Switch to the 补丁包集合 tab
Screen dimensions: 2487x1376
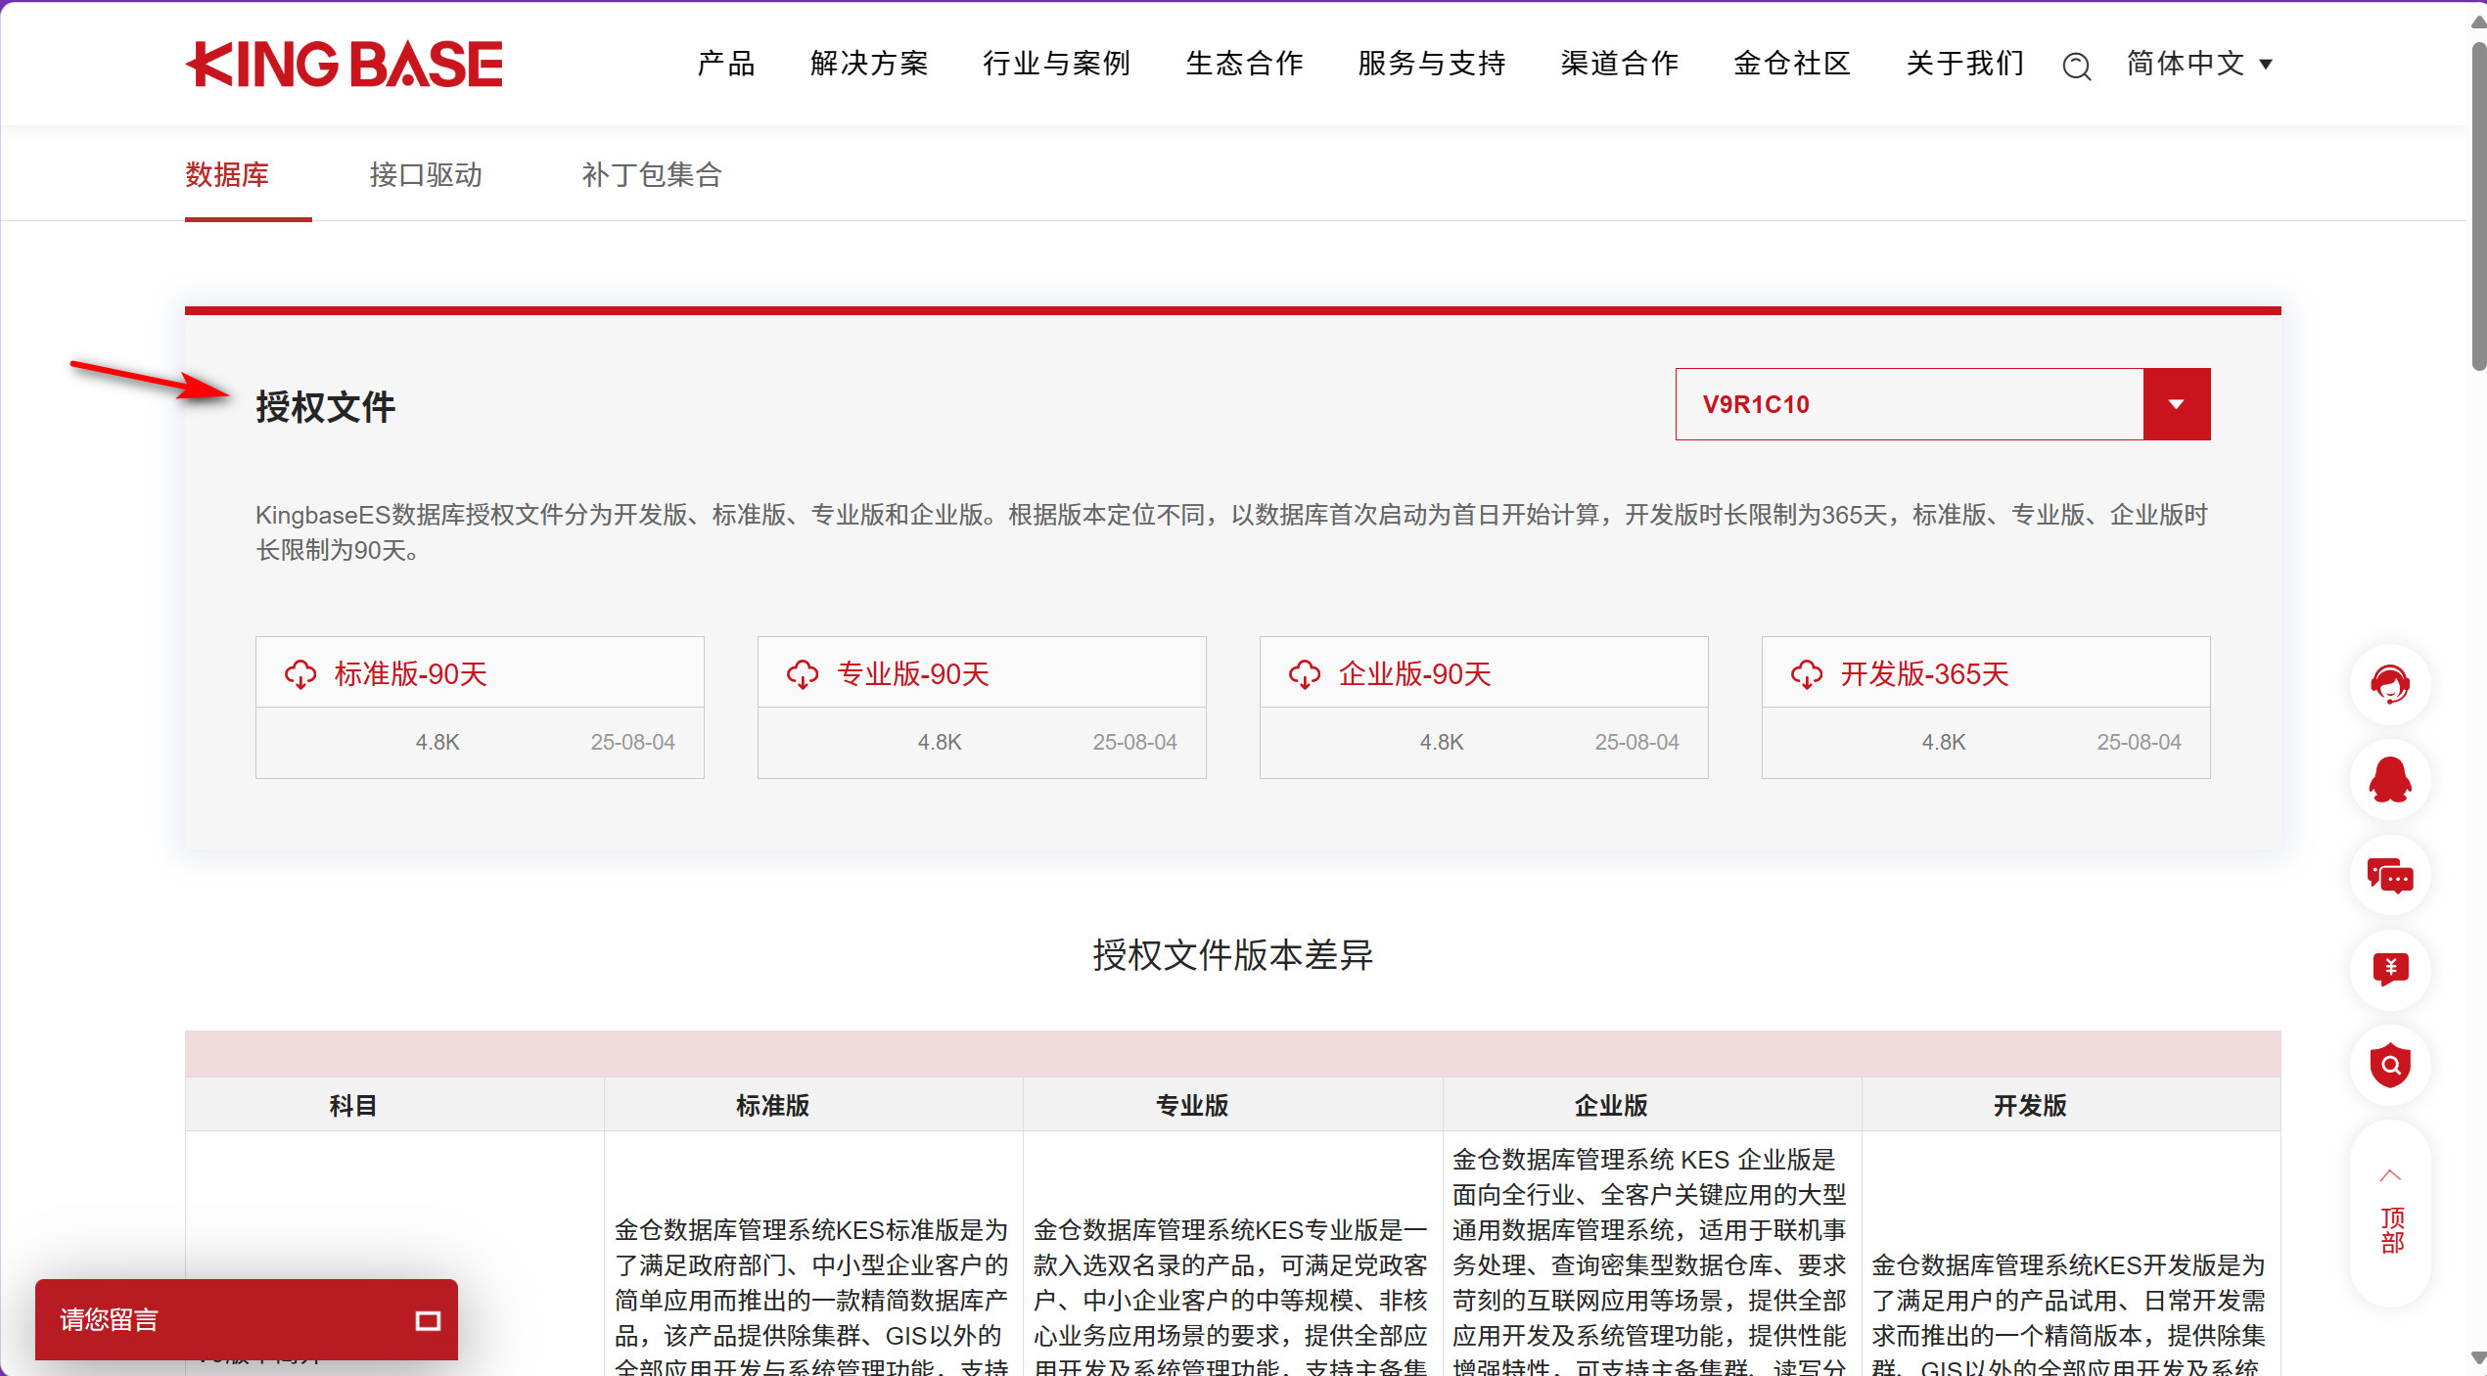[652, 175]
